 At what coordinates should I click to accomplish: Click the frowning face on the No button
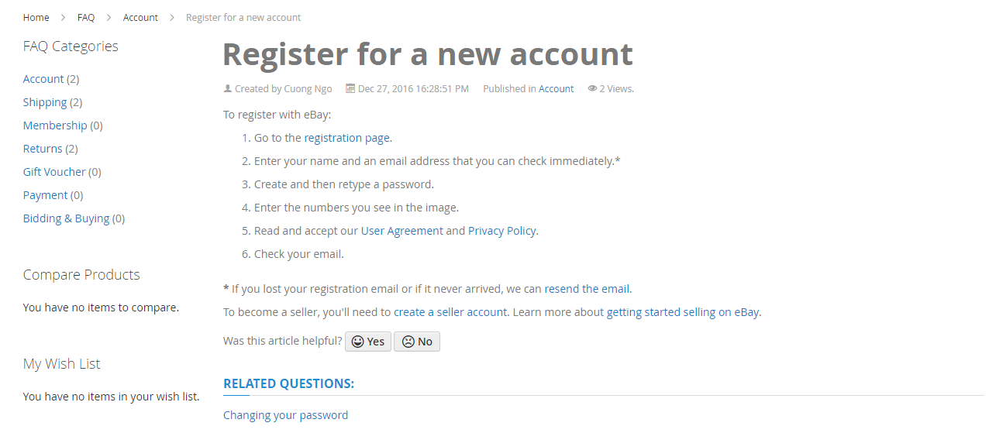(x=408, y=342)
